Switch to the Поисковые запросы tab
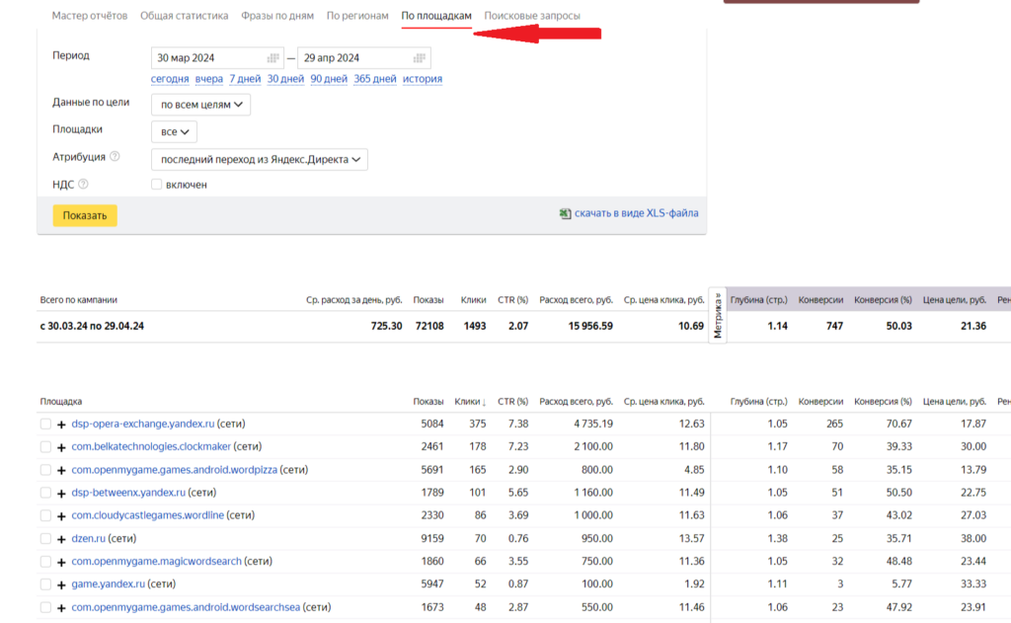Screen dimensions: 1011x623 click(x=532, y=16)
